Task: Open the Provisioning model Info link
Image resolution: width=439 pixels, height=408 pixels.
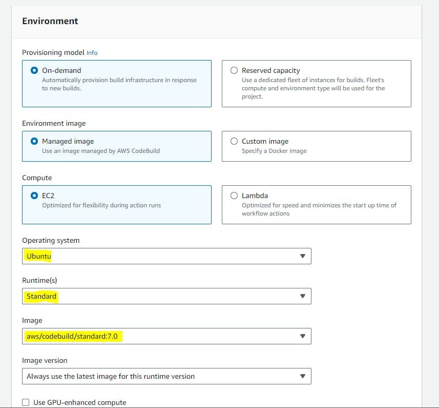Action: [92, 53]
